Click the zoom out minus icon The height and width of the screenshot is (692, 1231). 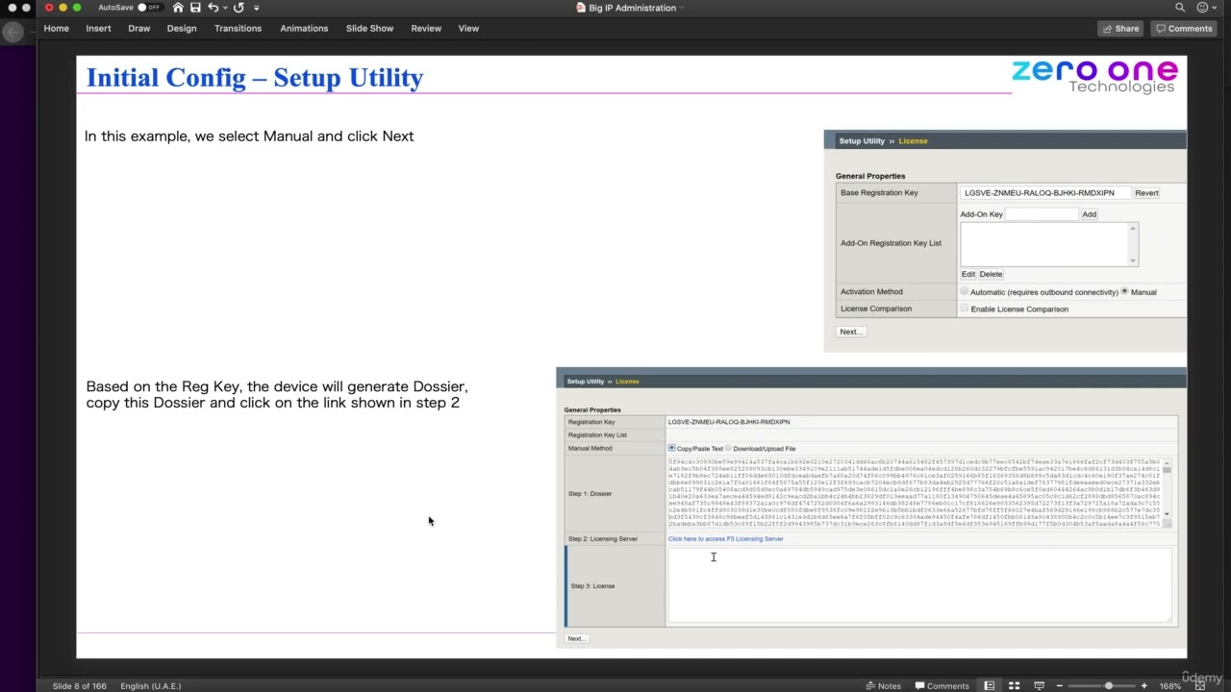(1060, 686)
